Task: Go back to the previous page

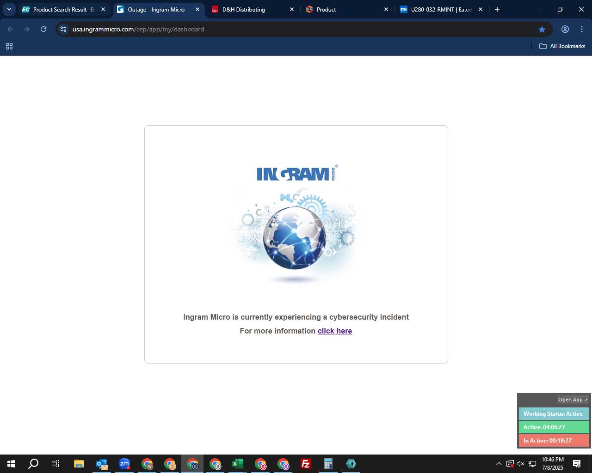Action: [x=10, y=29]
